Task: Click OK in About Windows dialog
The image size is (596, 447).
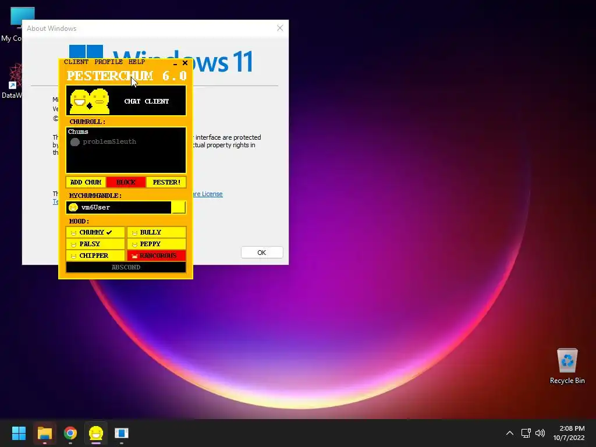Action: (262, 253)
